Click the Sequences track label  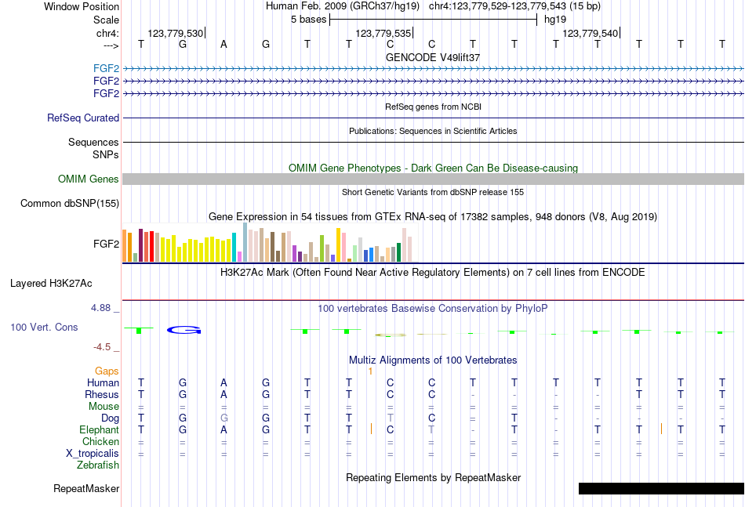(x=93, y=143)
